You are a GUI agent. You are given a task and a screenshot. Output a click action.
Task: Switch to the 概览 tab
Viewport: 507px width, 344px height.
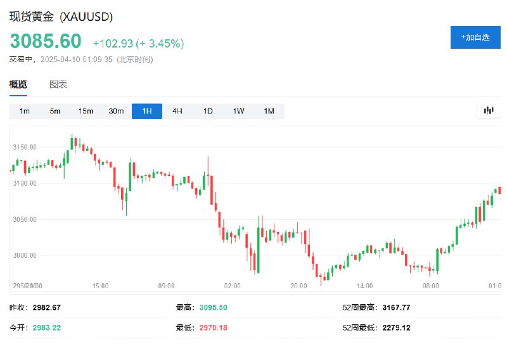[18, 84]
